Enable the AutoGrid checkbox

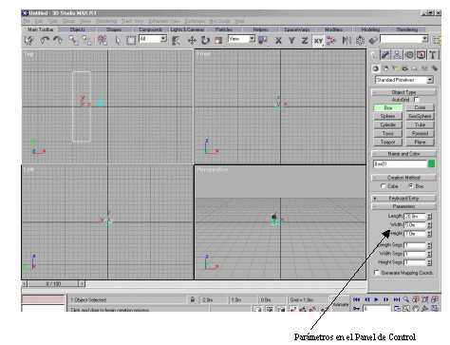pyautogui.click(x=416, y=100)
